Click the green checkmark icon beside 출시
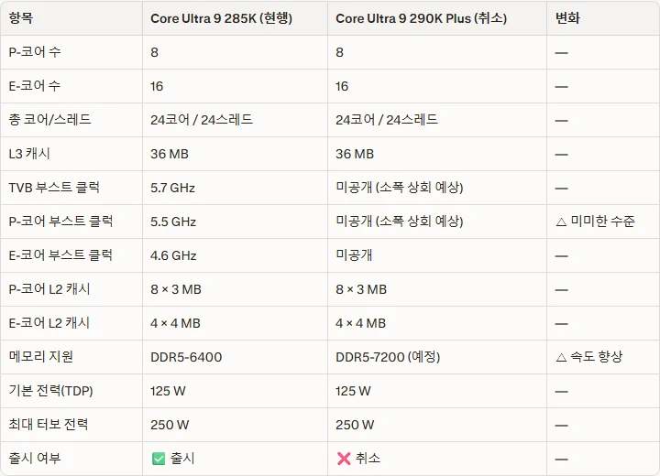The height and width of the screenshot is (476, 660). (x=159, y=458)
